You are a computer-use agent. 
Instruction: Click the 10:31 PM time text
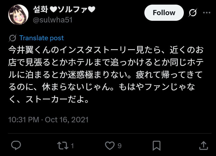point(23,119)
